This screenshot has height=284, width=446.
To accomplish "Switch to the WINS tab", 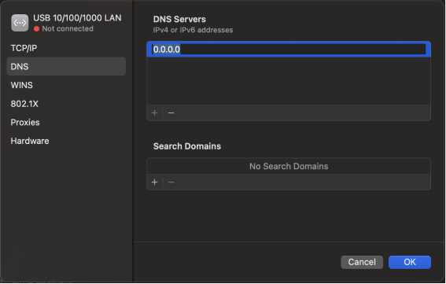I will tap(66, 85).
